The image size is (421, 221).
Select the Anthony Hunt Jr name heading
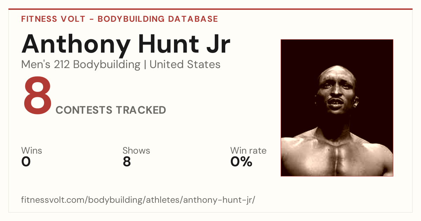[126, 45]
